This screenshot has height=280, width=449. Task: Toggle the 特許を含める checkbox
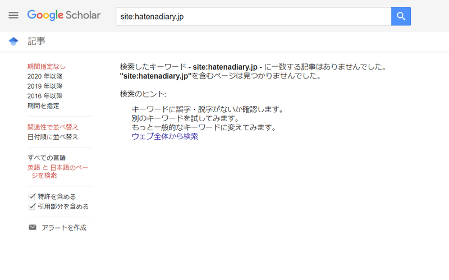[32, 197]
